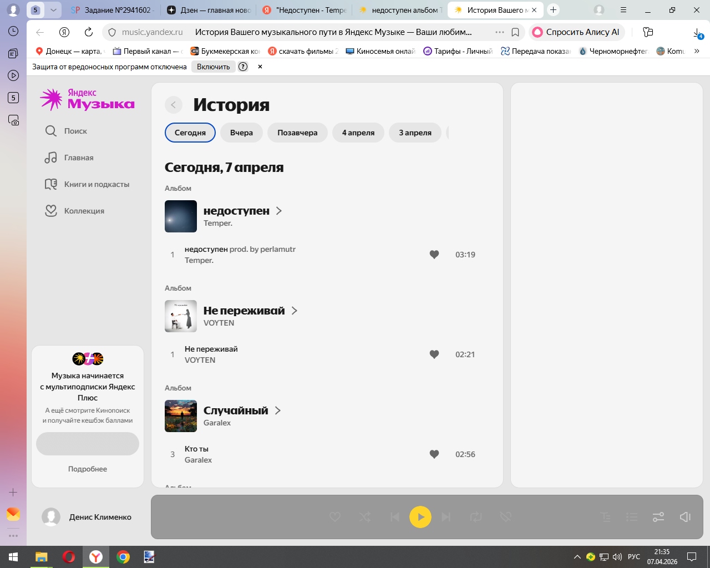Click the Яндекс Музыка logo
710x568 pixels.
tap(87, 99)
